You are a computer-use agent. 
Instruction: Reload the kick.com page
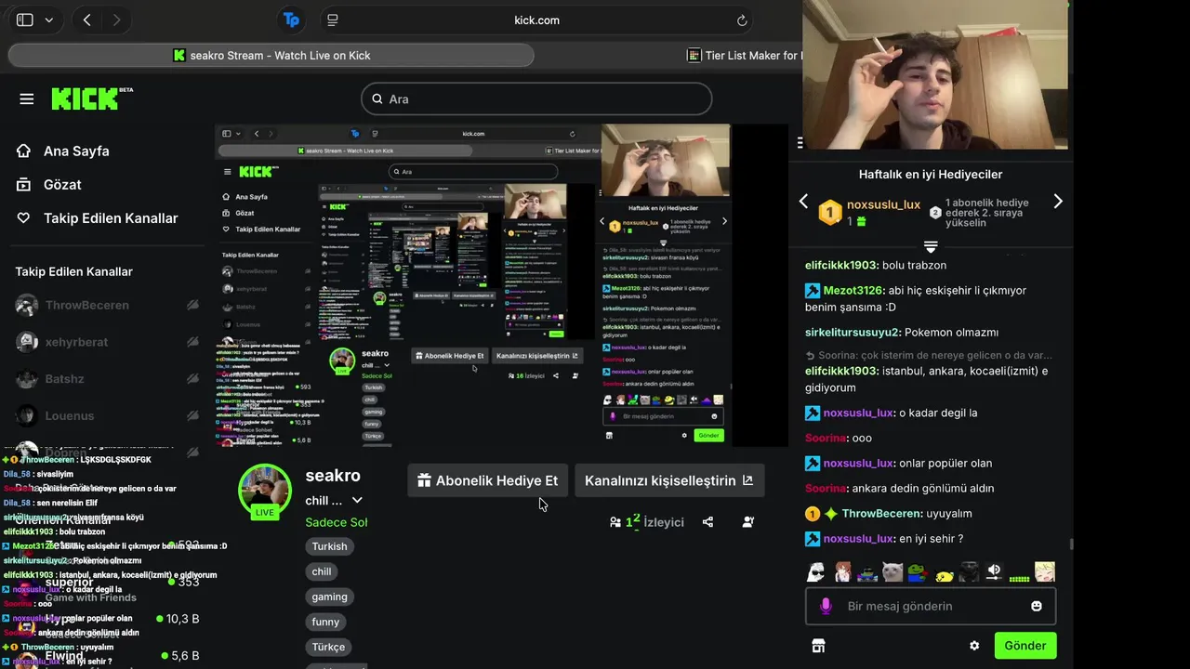(x=742, y=20)
